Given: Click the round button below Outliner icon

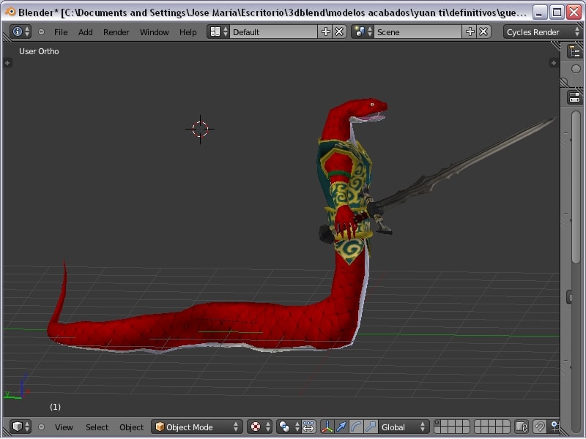Looking at the screenshot, I should click(576, 69).
